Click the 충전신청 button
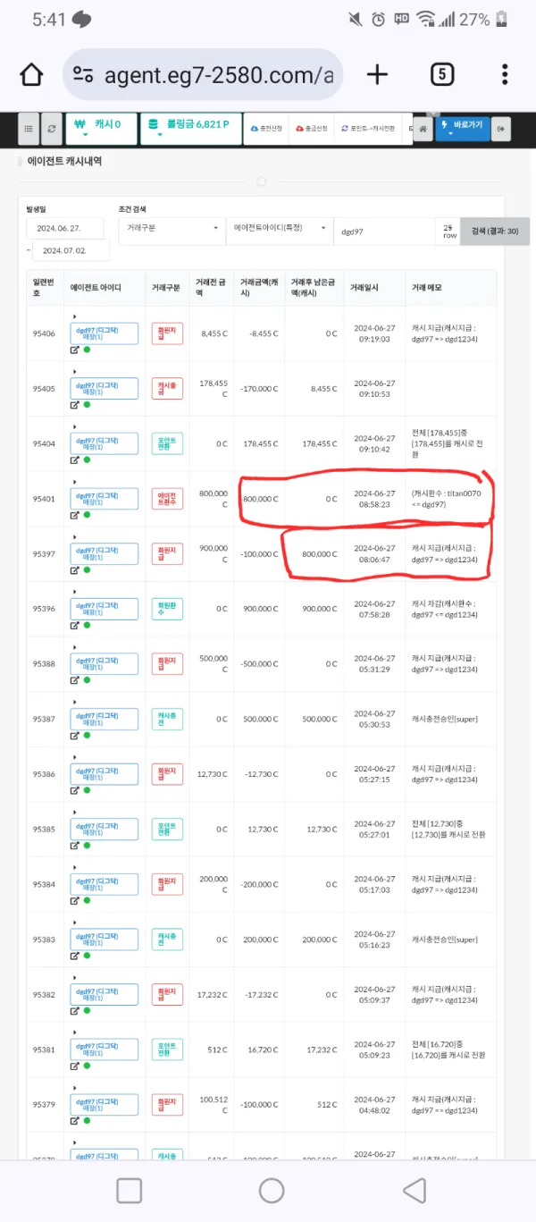536x1222 pixels. pyautogui.click(x=266, y=129)
